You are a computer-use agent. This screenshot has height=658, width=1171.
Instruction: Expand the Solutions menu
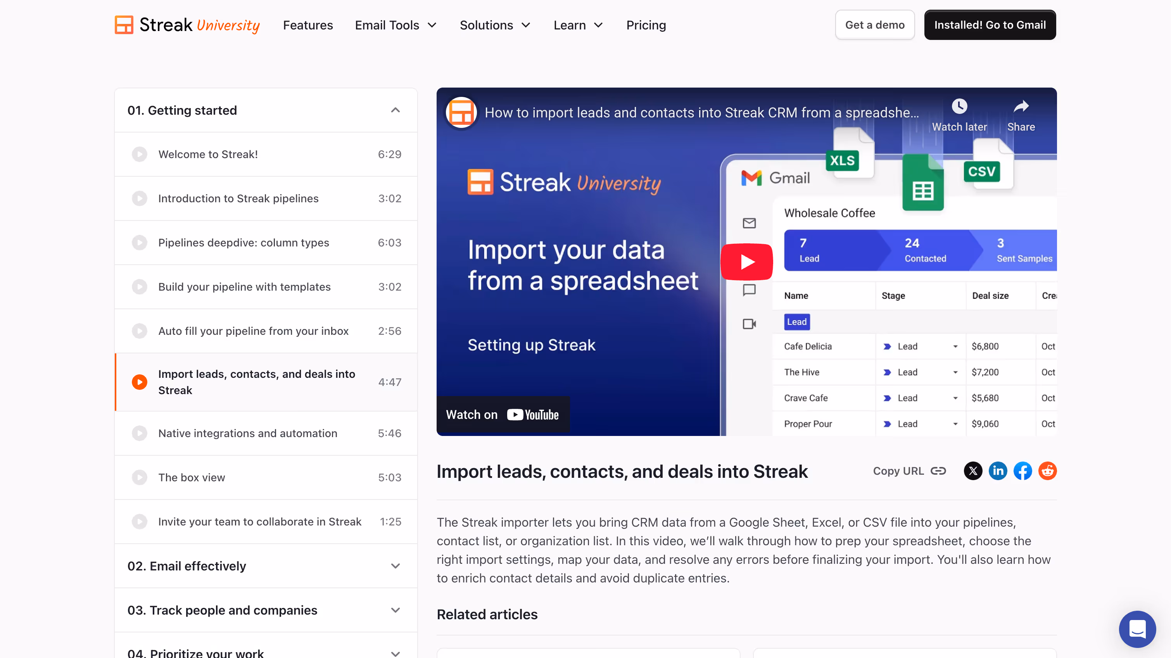pyautogui.click(x=495, y=25)
